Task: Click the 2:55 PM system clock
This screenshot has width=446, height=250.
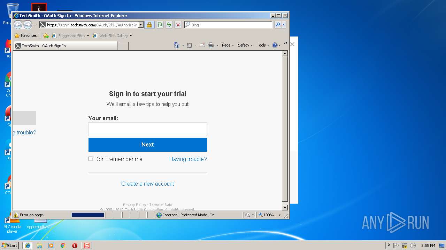Action: pyautogui.click(x=428, y=245)
